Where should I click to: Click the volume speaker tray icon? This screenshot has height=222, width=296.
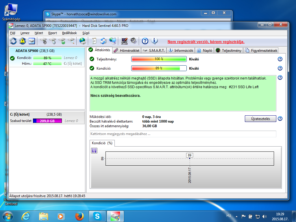click(265, 217)
